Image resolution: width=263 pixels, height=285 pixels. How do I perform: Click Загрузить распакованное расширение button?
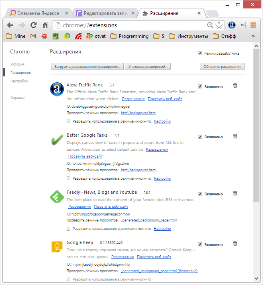[87, 66]
